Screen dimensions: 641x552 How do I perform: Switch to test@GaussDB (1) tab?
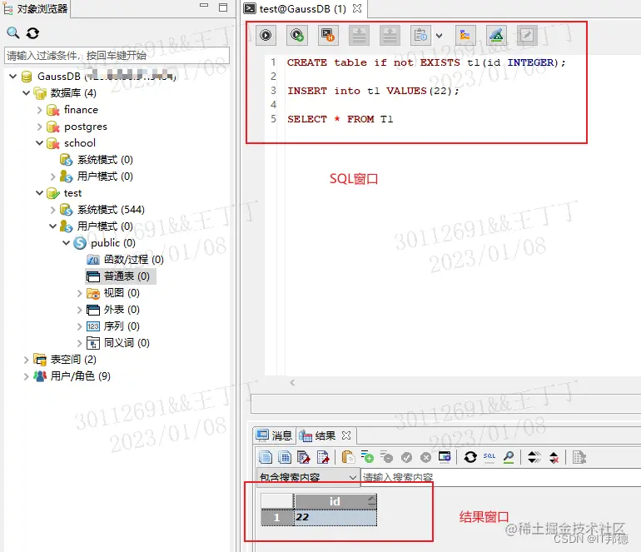pos(302,8)
